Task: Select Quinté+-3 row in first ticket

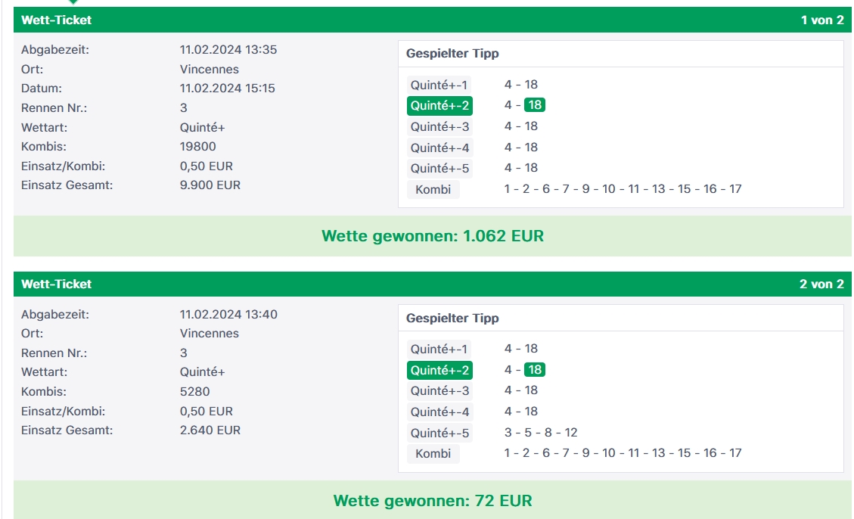Action: 621,126
